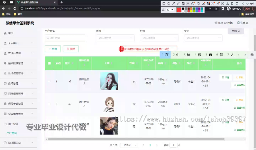Screen dimensions: 256x150
Task: Select the pencil drawing tool
Action: pos(178,3)
